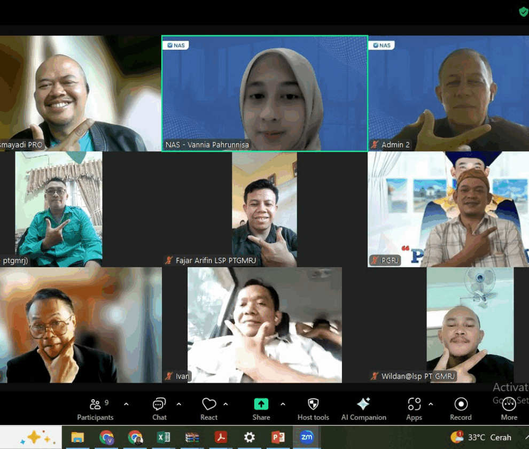Expand the arrow next to Share
The width and height of the screenshot is (529, 449).
coord(283,404)
